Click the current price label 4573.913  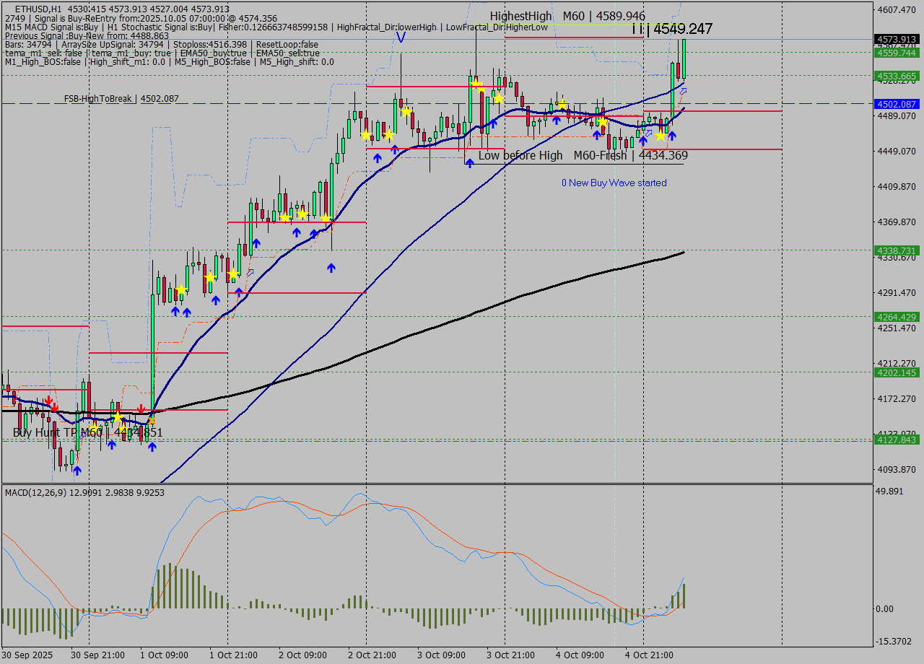[x=897, y=39]
